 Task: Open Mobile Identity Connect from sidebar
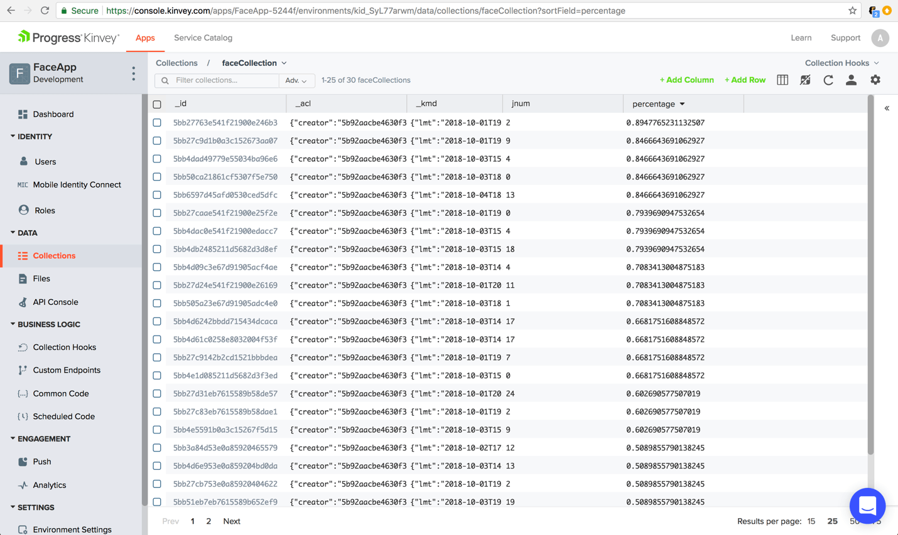(77, 184)
